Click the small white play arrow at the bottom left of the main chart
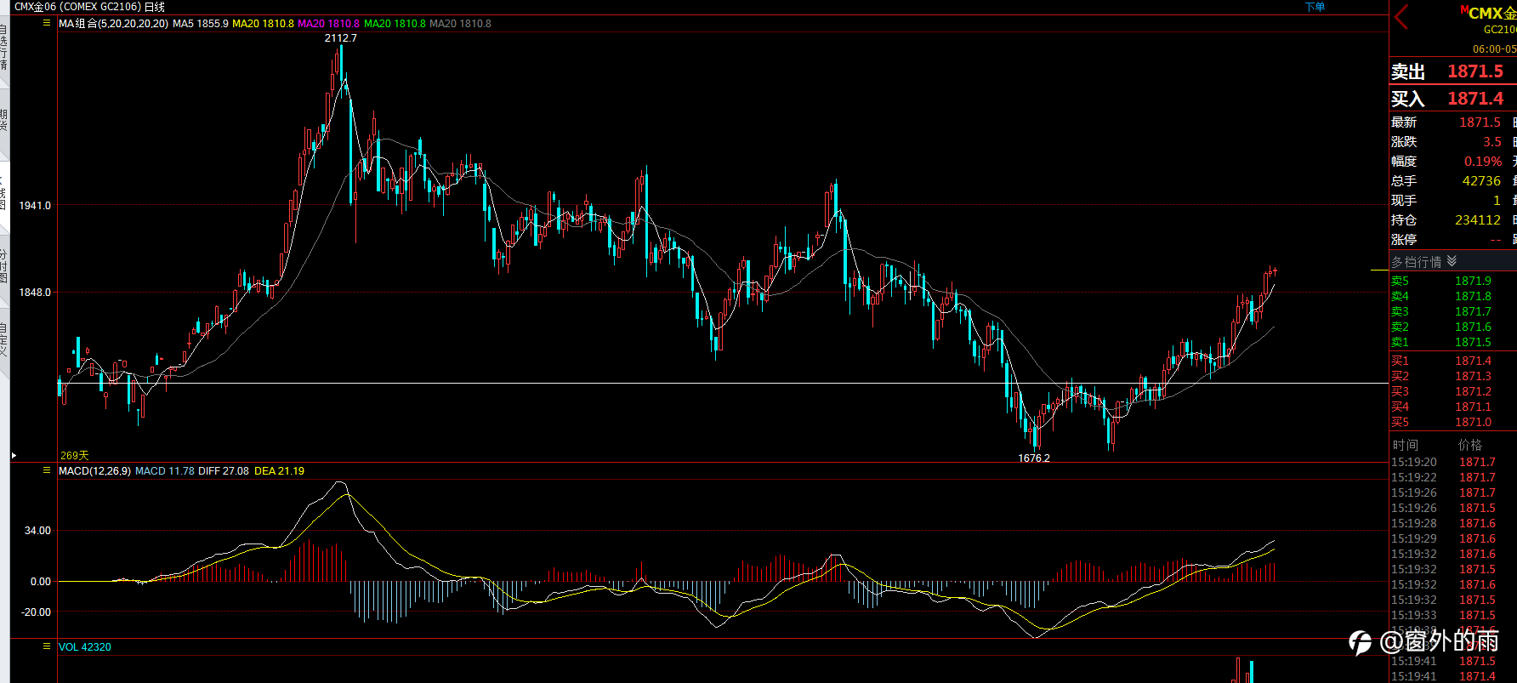This screenshot has width=1517, height=683. pos(14,456)
